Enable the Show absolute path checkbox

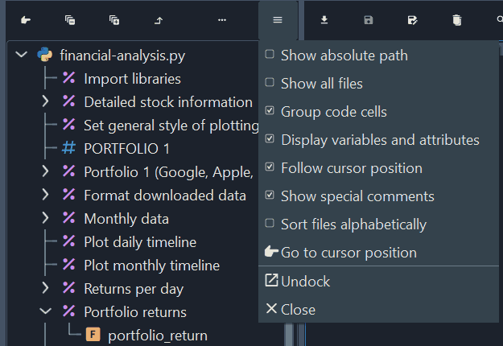270,54
